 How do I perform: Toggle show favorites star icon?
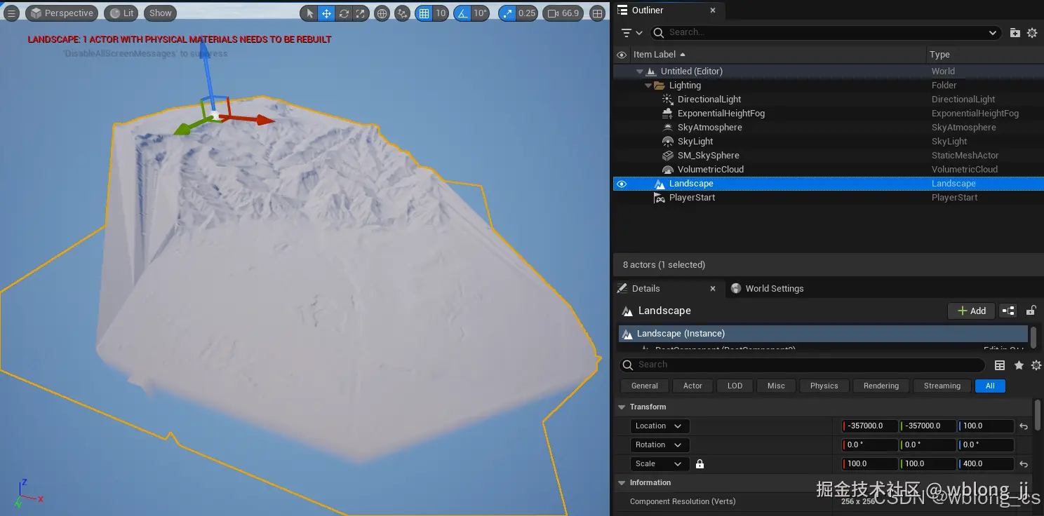[1019, 365]
